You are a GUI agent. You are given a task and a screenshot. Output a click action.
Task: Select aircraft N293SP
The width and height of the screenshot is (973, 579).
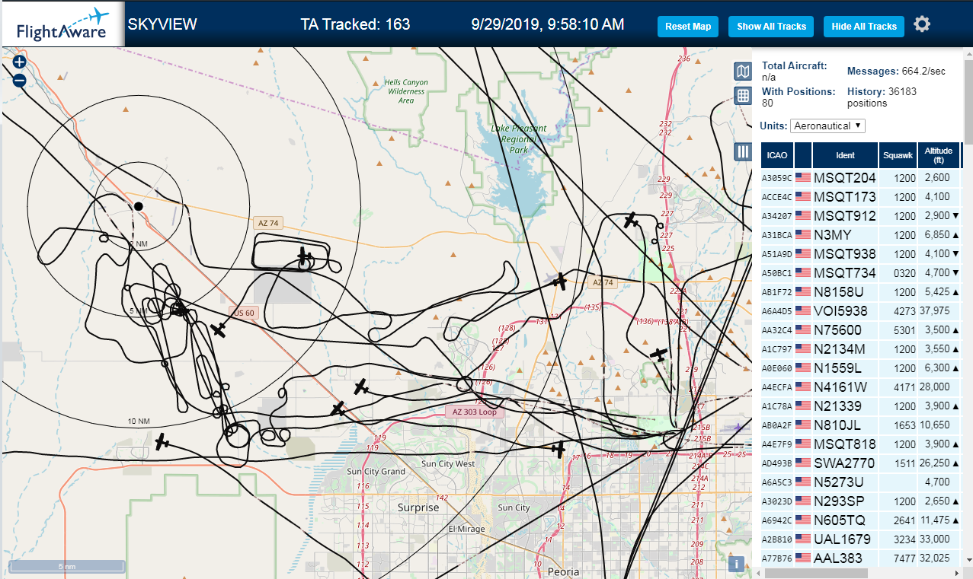[x=861, y=501]
